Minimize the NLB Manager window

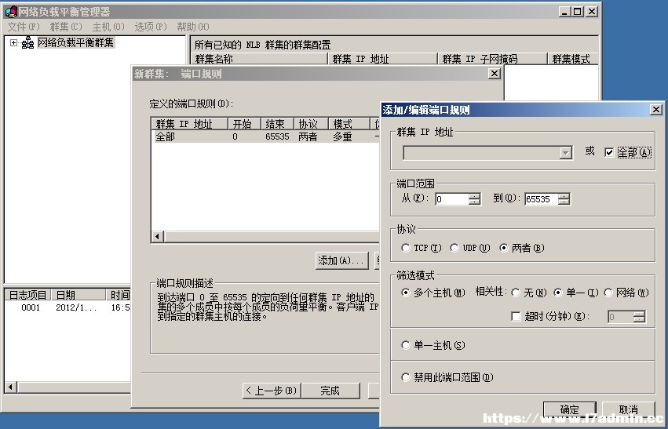pos(565,12)
